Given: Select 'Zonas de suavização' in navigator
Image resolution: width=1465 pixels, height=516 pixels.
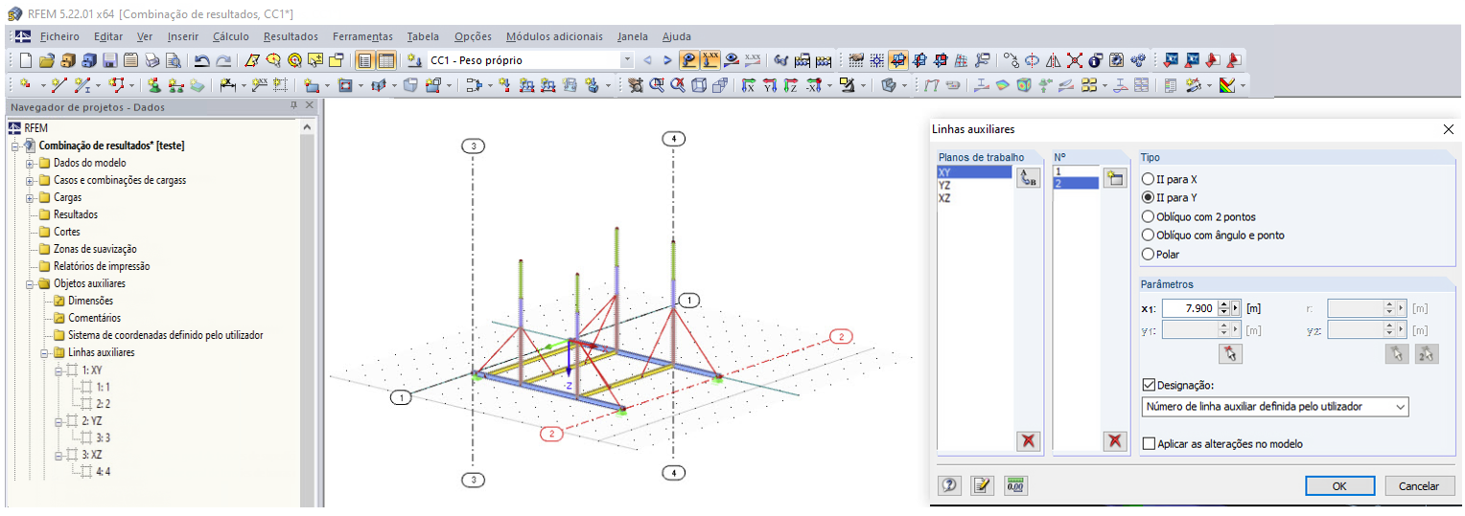Looking at the screenshot, I should tap(95, 249).
